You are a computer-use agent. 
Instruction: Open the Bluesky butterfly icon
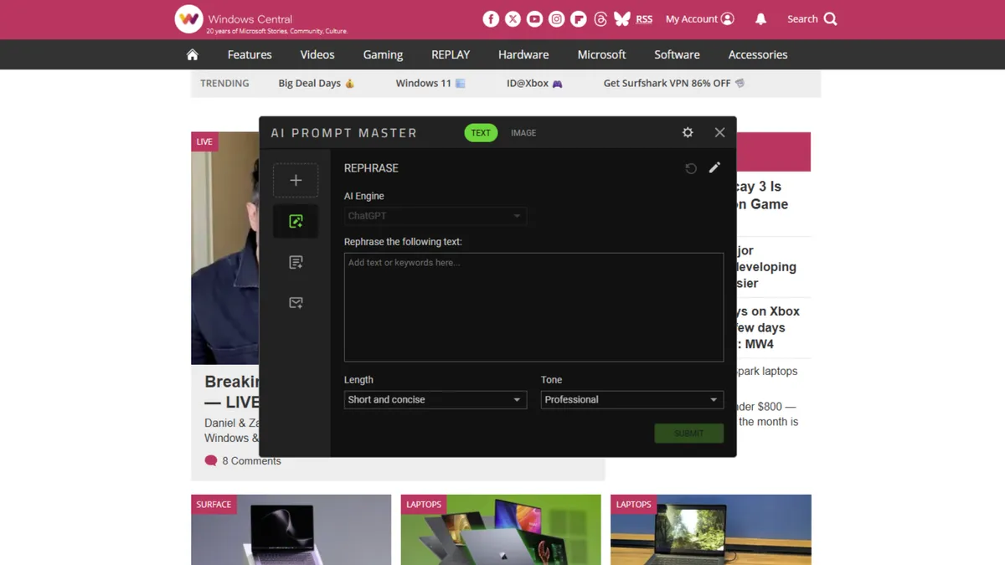coord(621,19)
